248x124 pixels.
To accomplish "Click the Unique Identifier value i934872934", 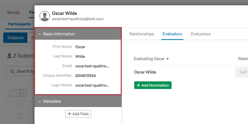I will coord(85,76).
